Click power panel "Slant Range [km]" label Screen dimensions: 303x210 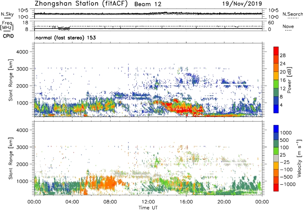pos(11,80)
